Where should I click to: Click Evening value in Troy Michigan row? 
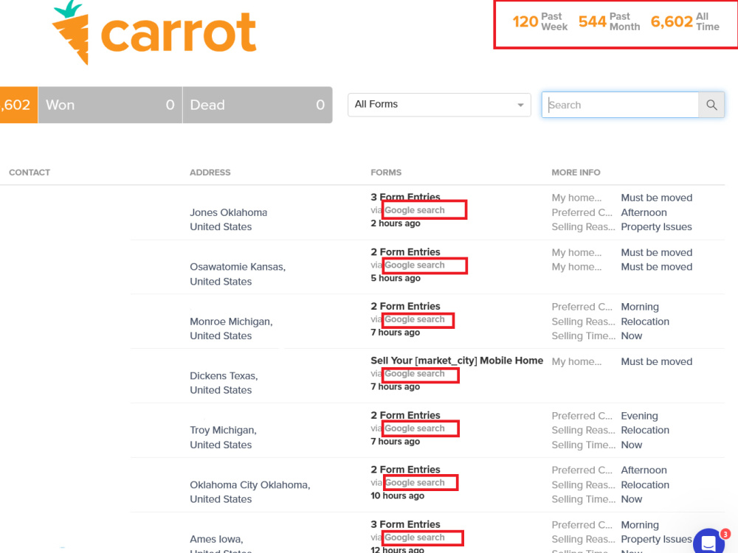(x=639, y=416)
